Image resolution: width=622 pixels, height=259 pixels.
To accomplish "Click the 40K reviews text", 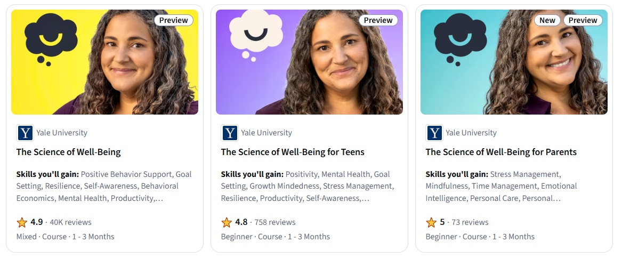I will tap(70, 222).
